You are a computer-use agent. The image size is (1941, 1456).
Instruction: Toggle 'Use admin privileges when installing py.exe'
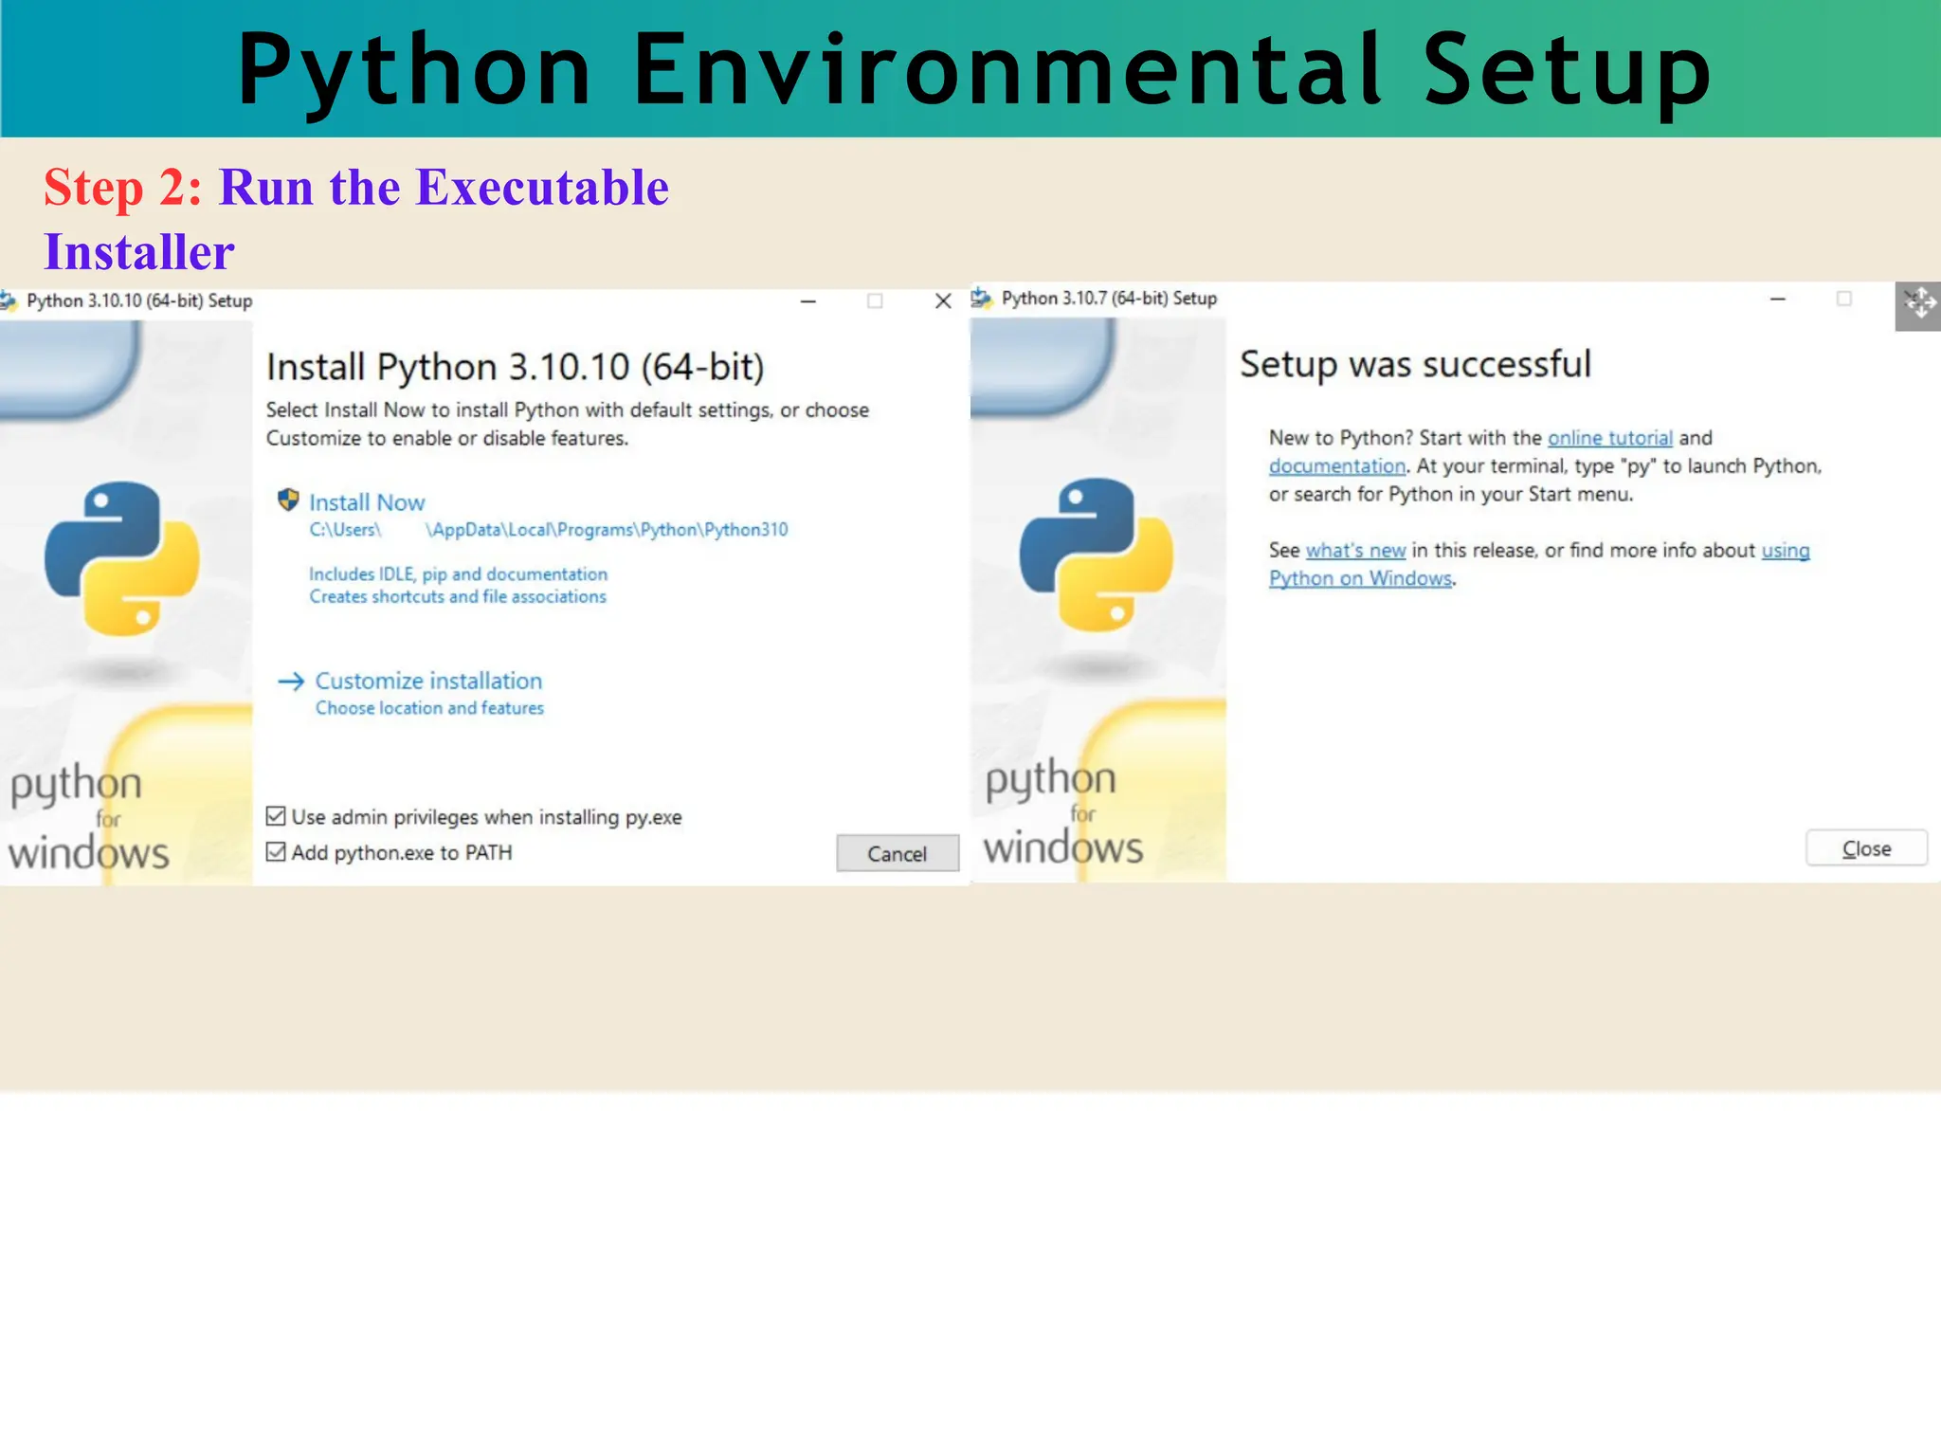(276, 816)
